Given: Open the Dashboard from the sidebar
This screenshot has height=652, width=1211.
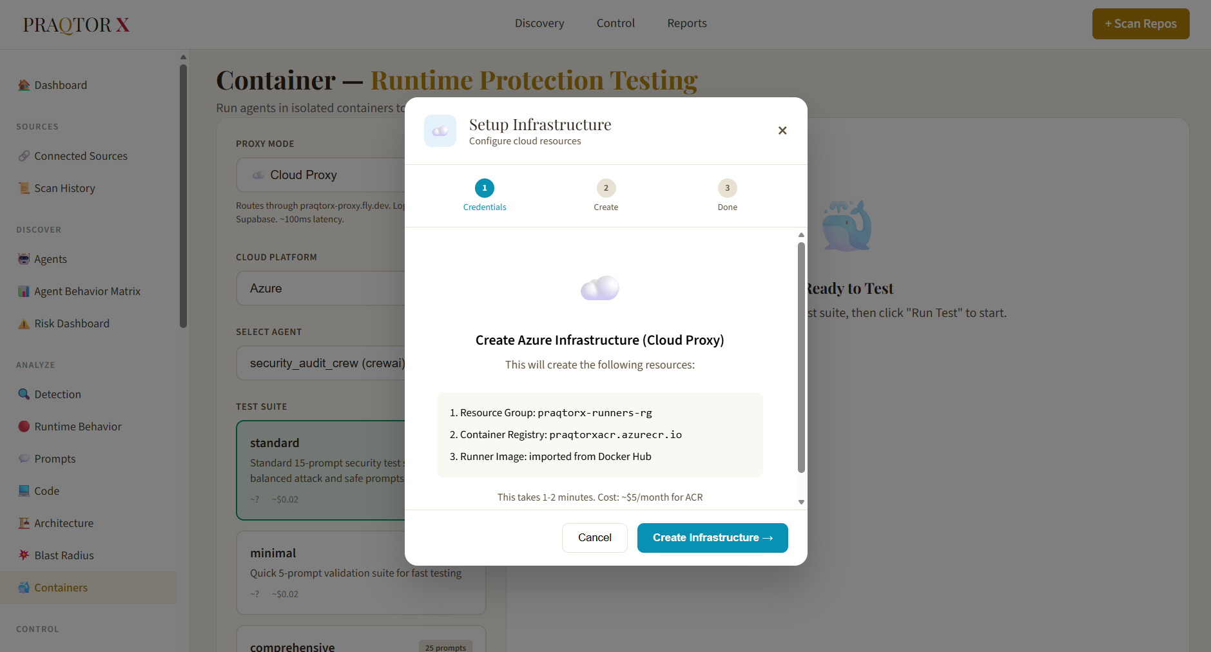Looking at the screenshot, I should click(60, 84).
